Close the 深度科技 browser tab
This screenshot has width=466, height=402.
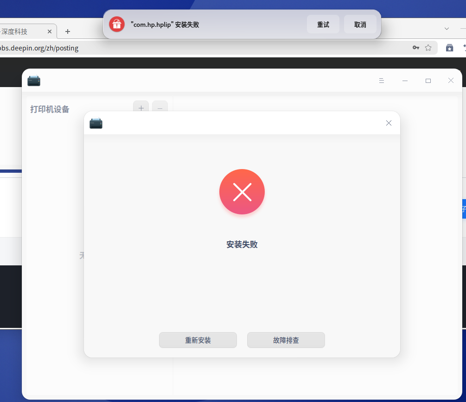[x=50, y=31]
